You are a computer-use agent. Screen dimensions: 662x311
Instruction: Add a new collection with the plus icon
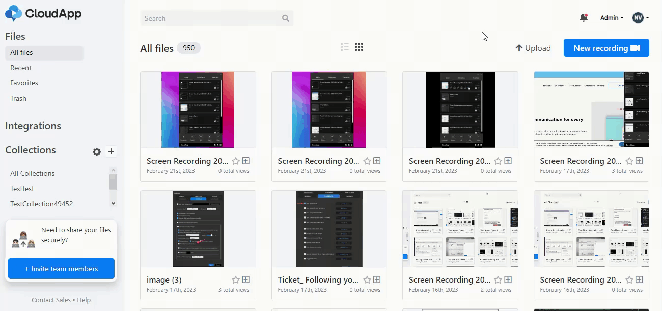(112, 151)
